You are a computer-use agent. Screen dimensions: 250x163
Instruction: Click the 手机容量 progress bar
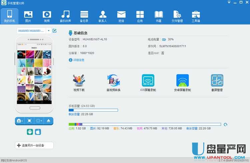coord(93,110)
